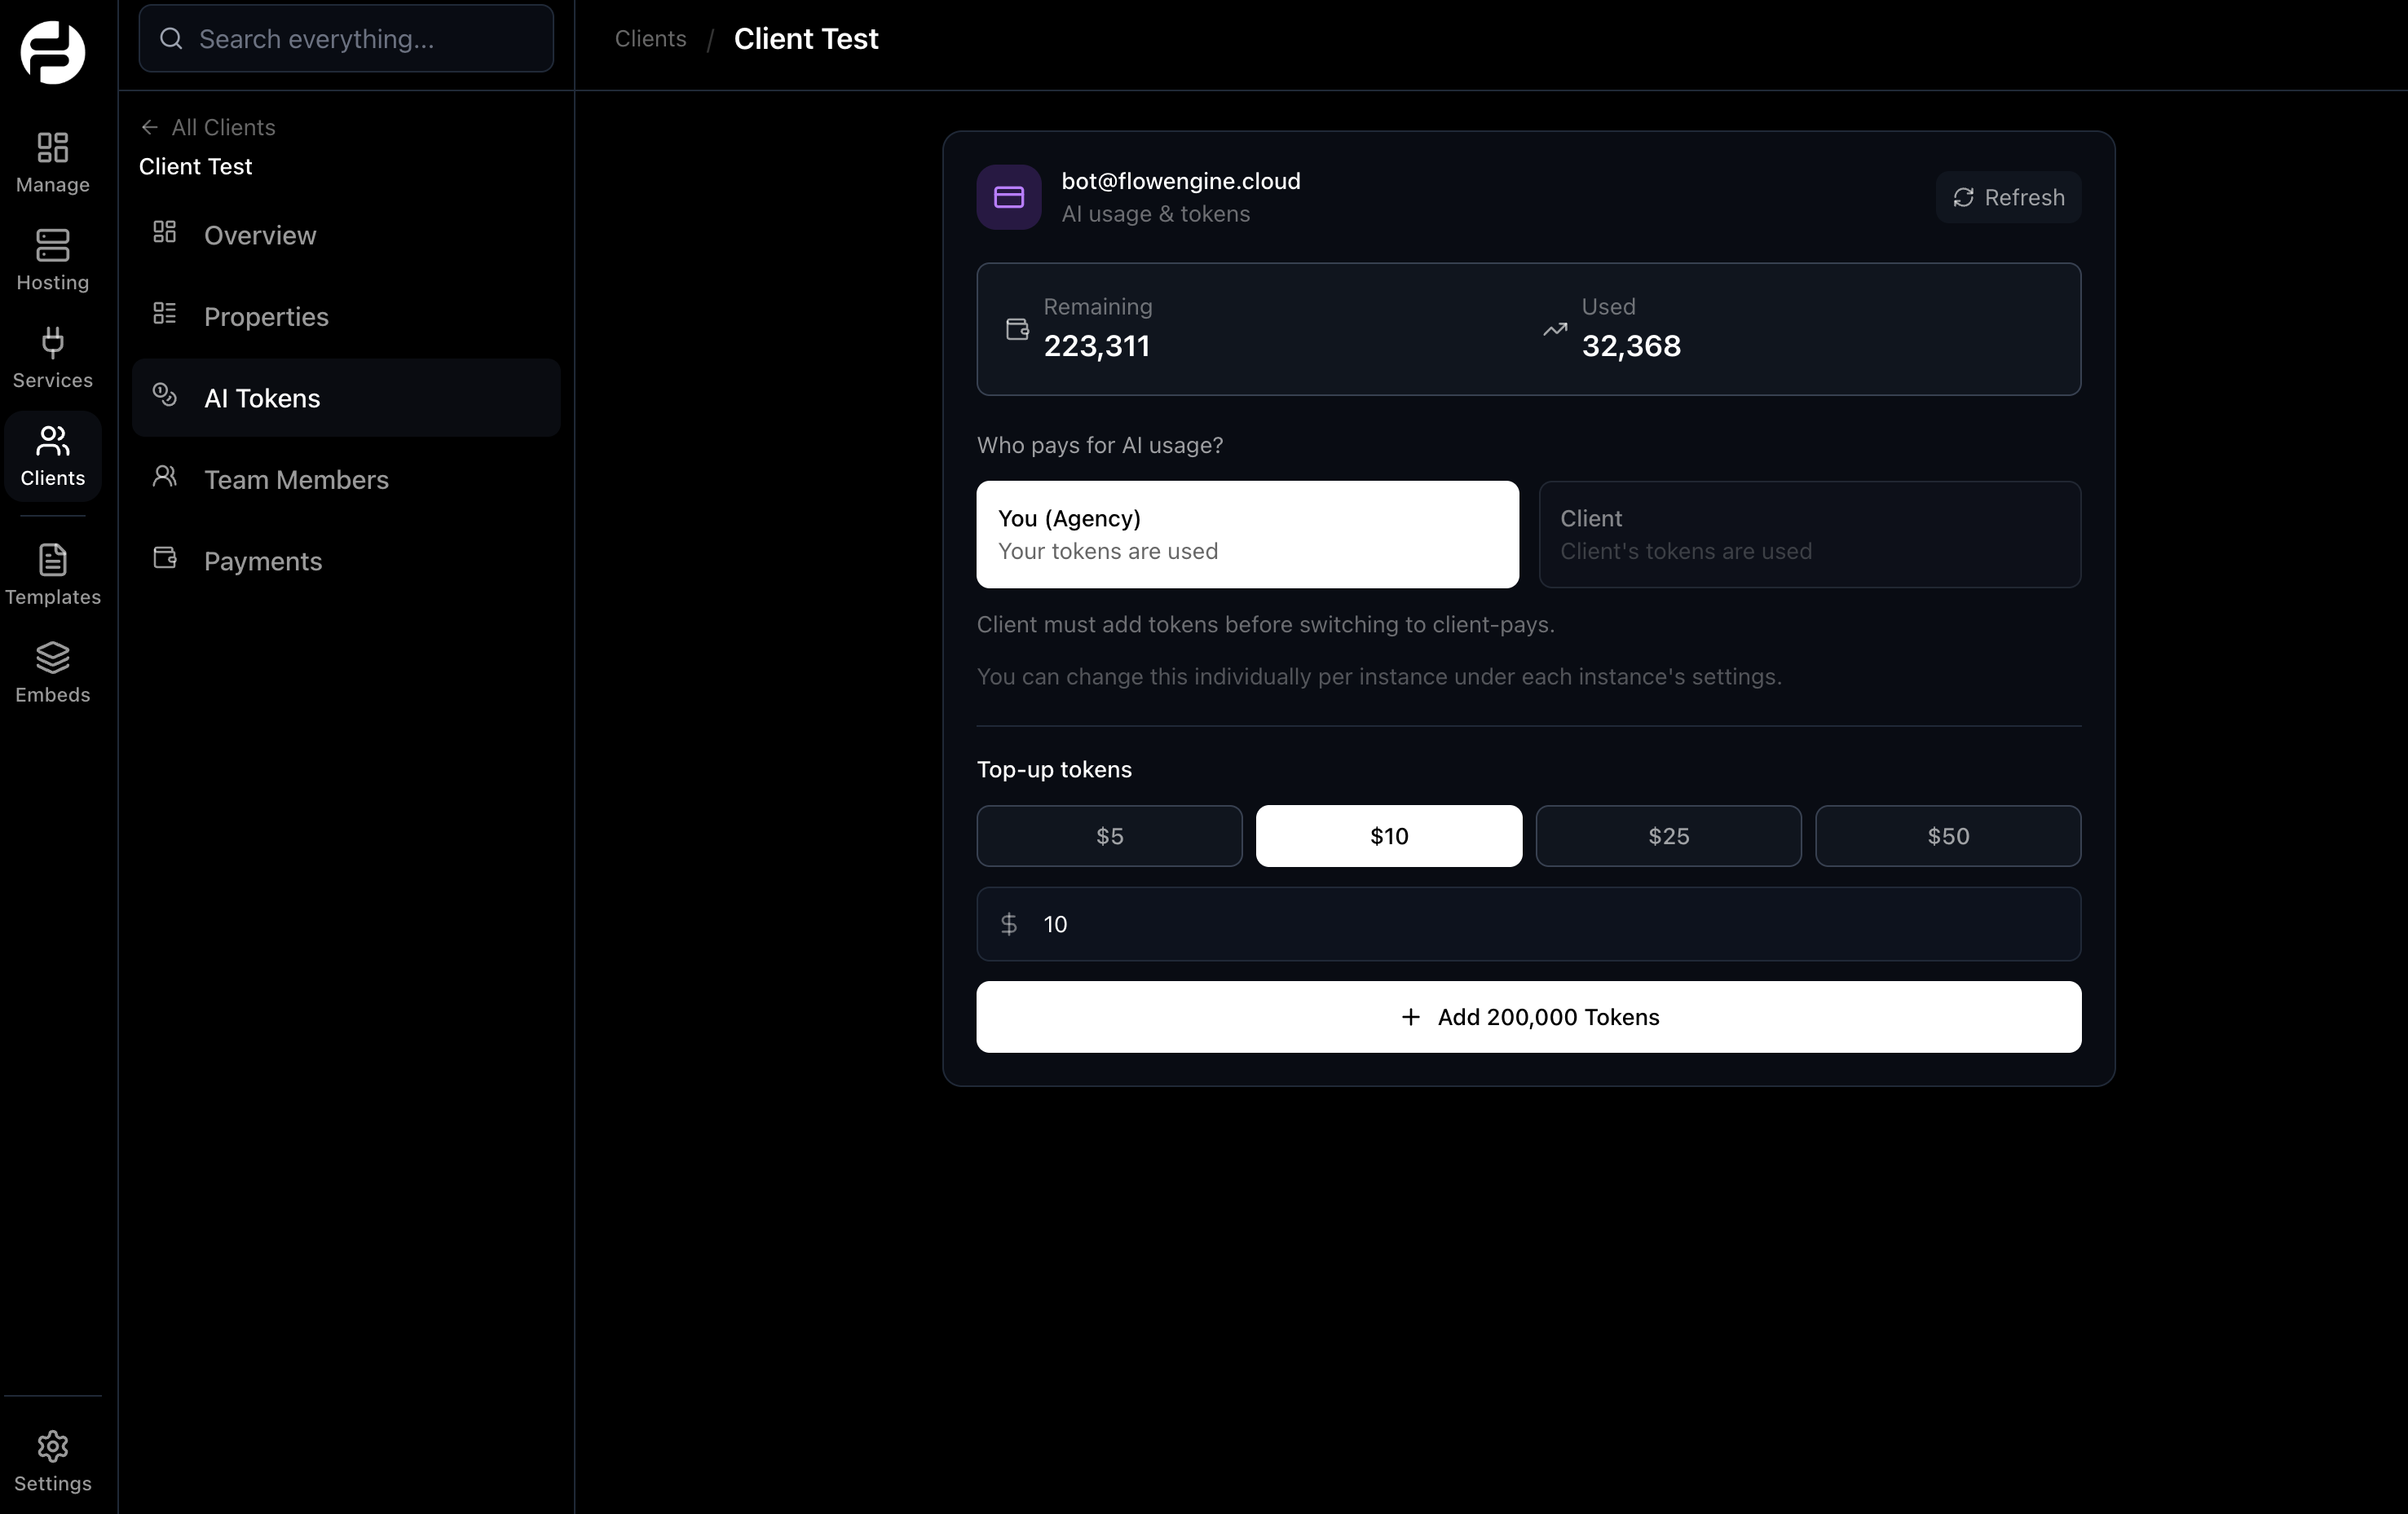Open the Hosting server icon
Image resolution: width=2408 pixels, height=1514 pixels.
[x=52, y=246]
